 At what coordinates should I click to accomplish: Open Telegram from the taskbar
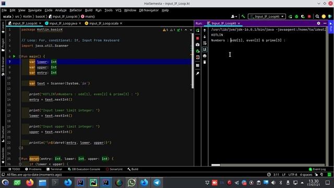[x=157, y=183]
